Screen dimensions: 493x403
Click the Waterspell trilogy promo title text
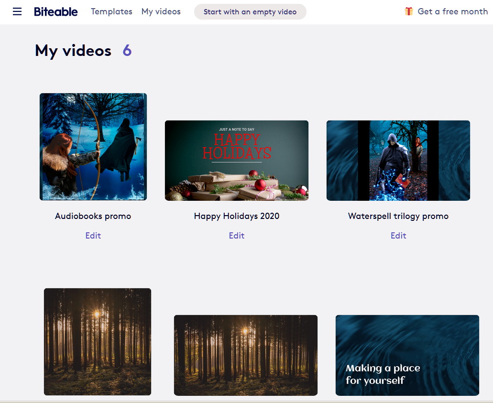coord(398,216)
